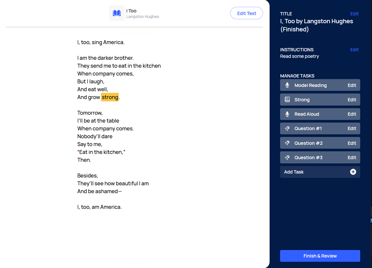Image resolution: width=372 pixels, height=268 pixels.
Task: Open the Edit Text button
Action: pos(246,13)
